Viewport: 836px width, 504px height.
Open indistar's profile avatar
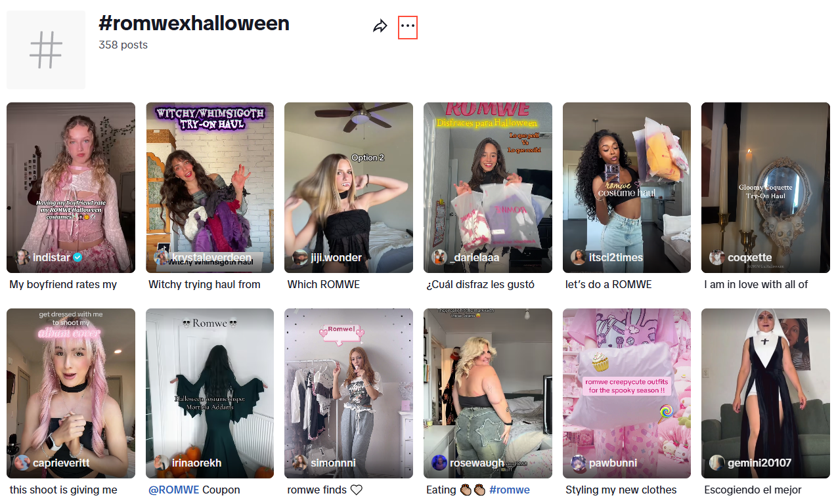click(23, 257)
